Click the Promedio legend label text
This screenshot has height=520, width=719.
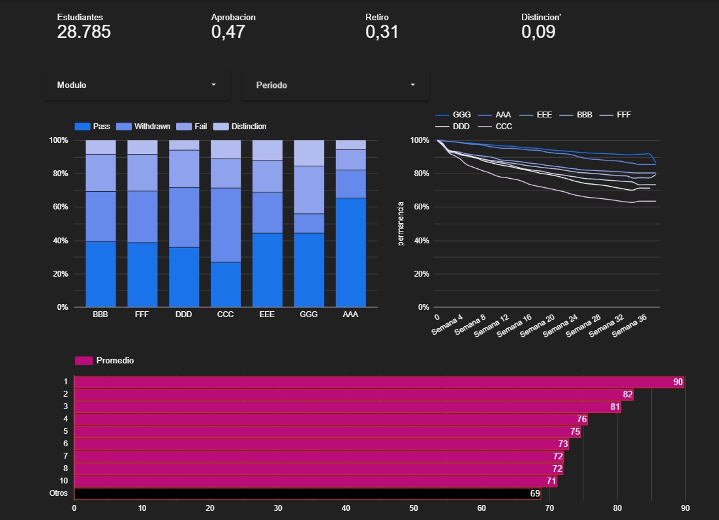coord(115,360)
